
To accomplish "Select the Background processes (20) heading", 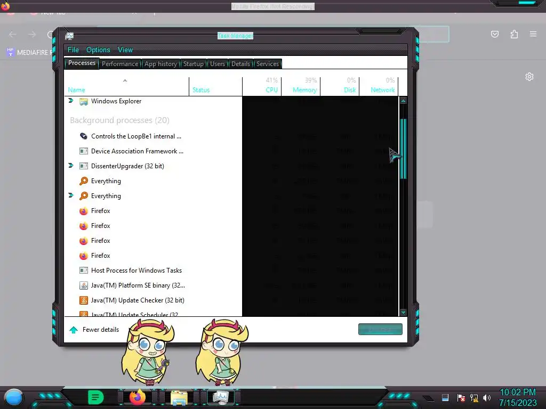I will [119, 120].
